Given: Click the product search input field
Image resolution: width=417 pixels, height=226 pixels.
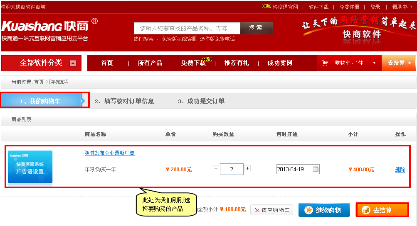Looking at the screenshot, I should (187, 28).
